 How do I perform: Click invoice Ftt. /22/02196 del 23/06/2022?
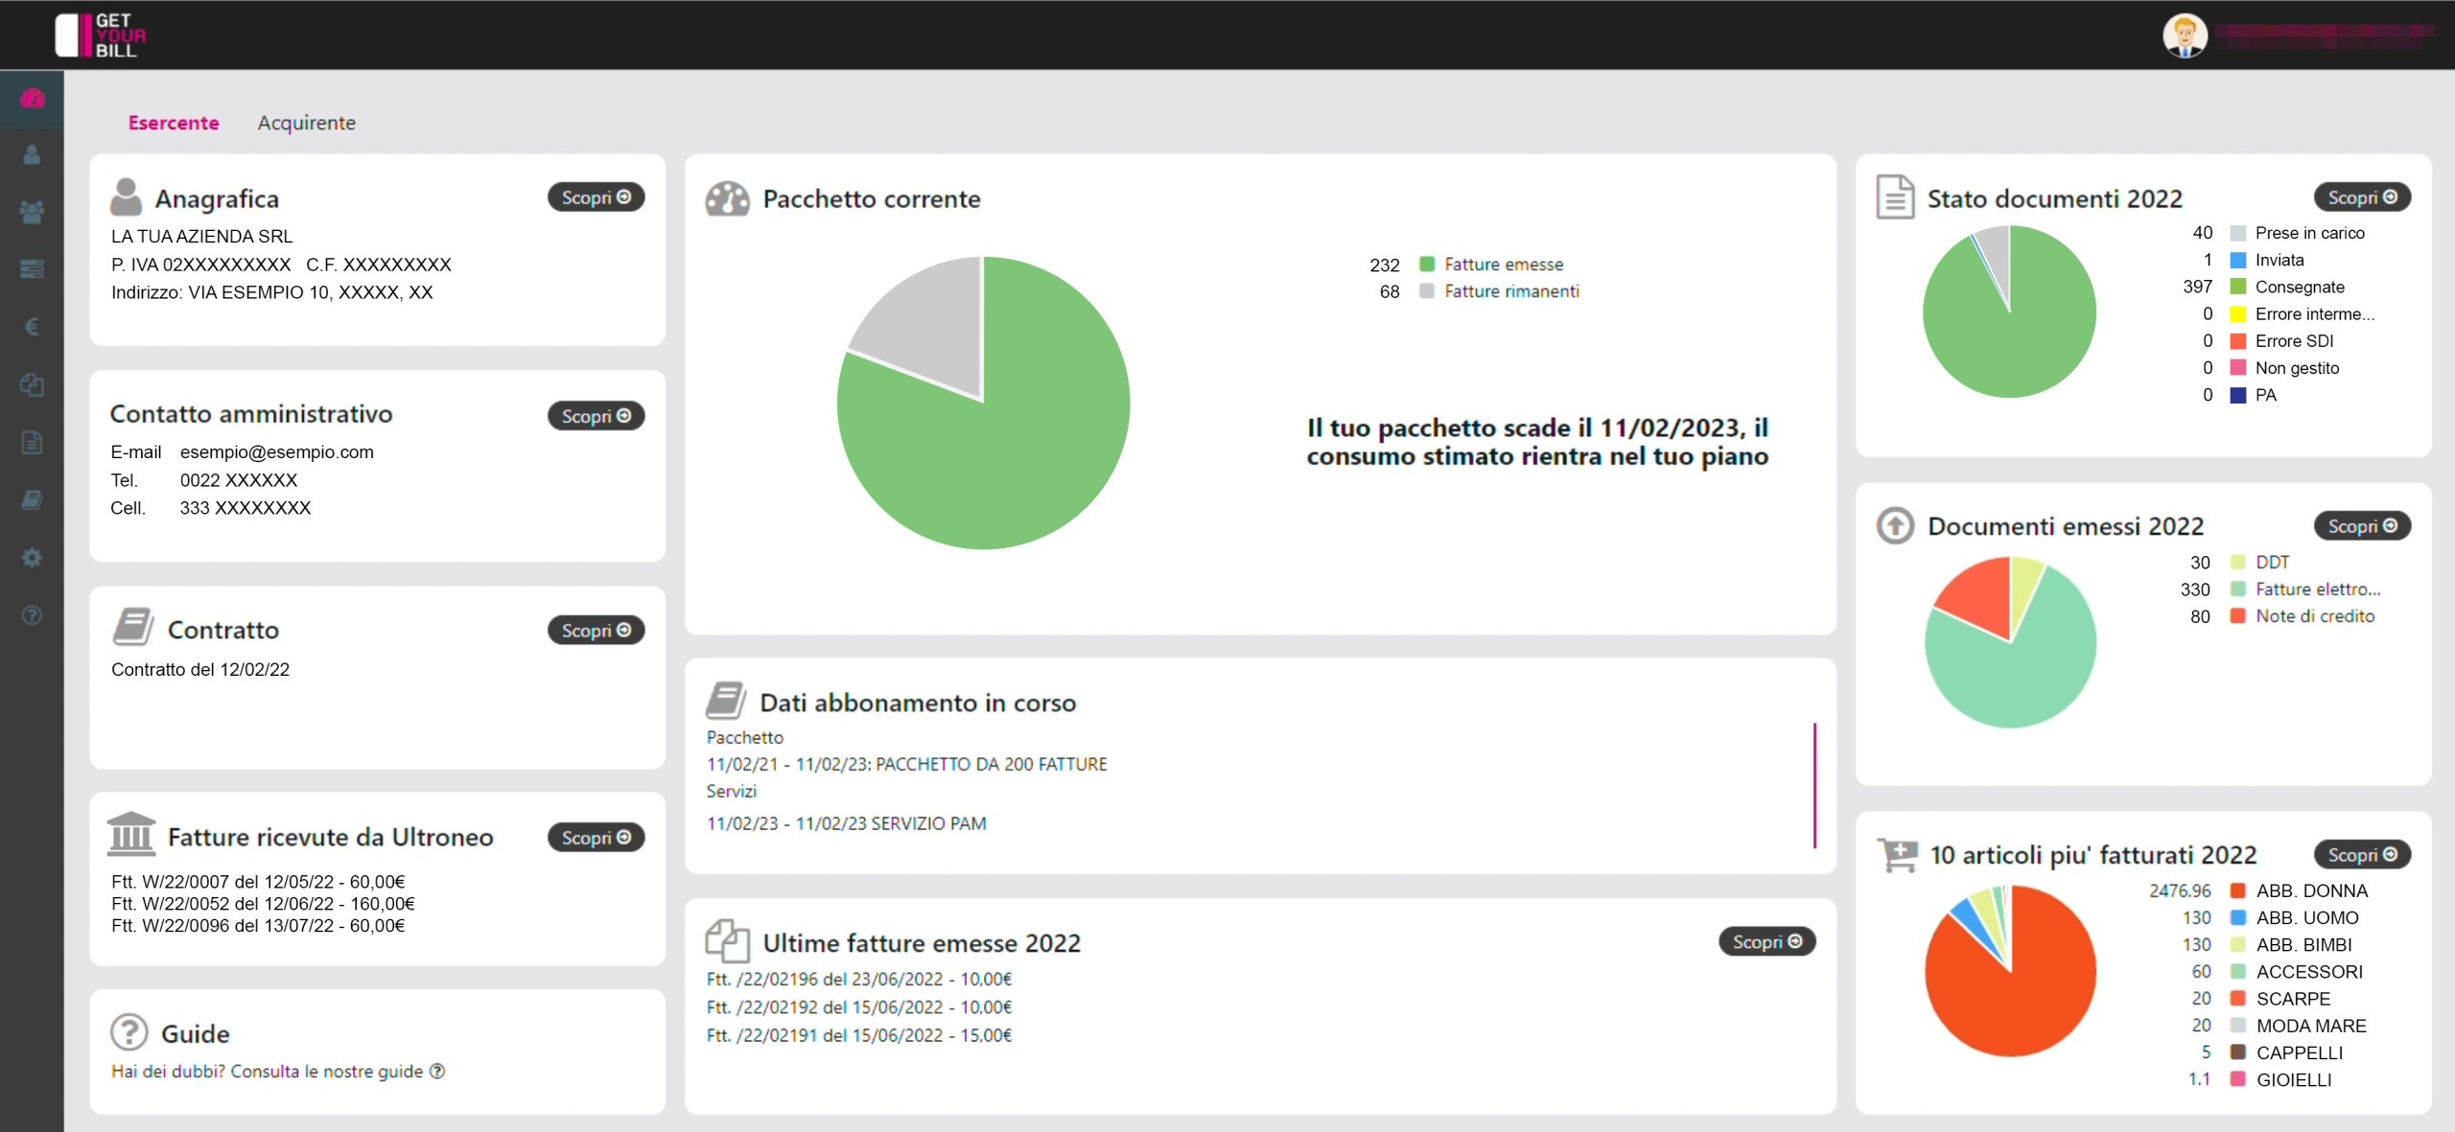pos(859,979)
